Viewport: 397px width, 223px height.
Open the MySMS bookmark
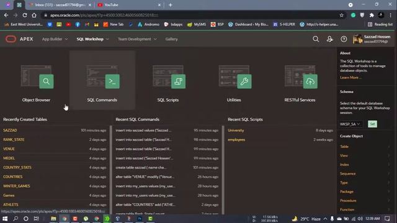(197, 24)
